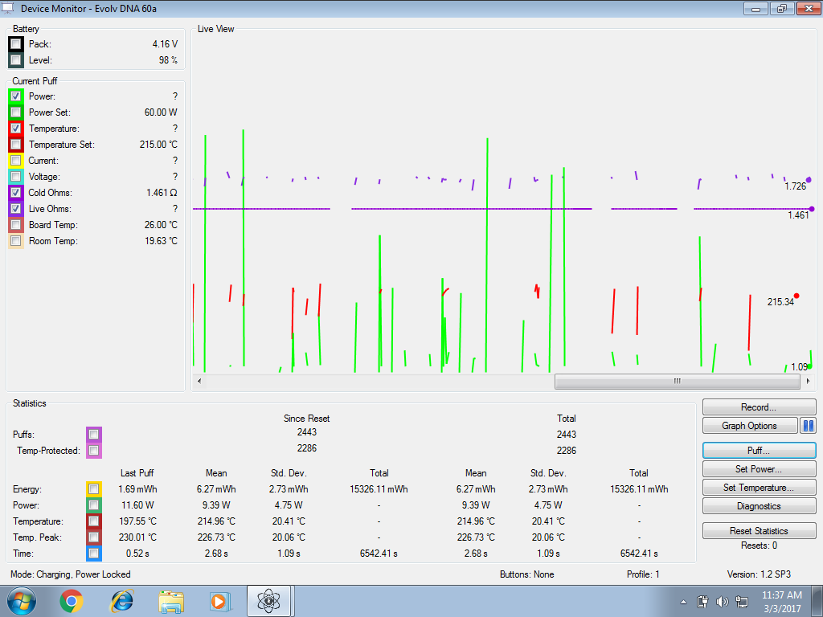This screenshot has height=617, width=823.
Task: Click the Live View scrollbar right arrow
Action: [x=809, y=381]
